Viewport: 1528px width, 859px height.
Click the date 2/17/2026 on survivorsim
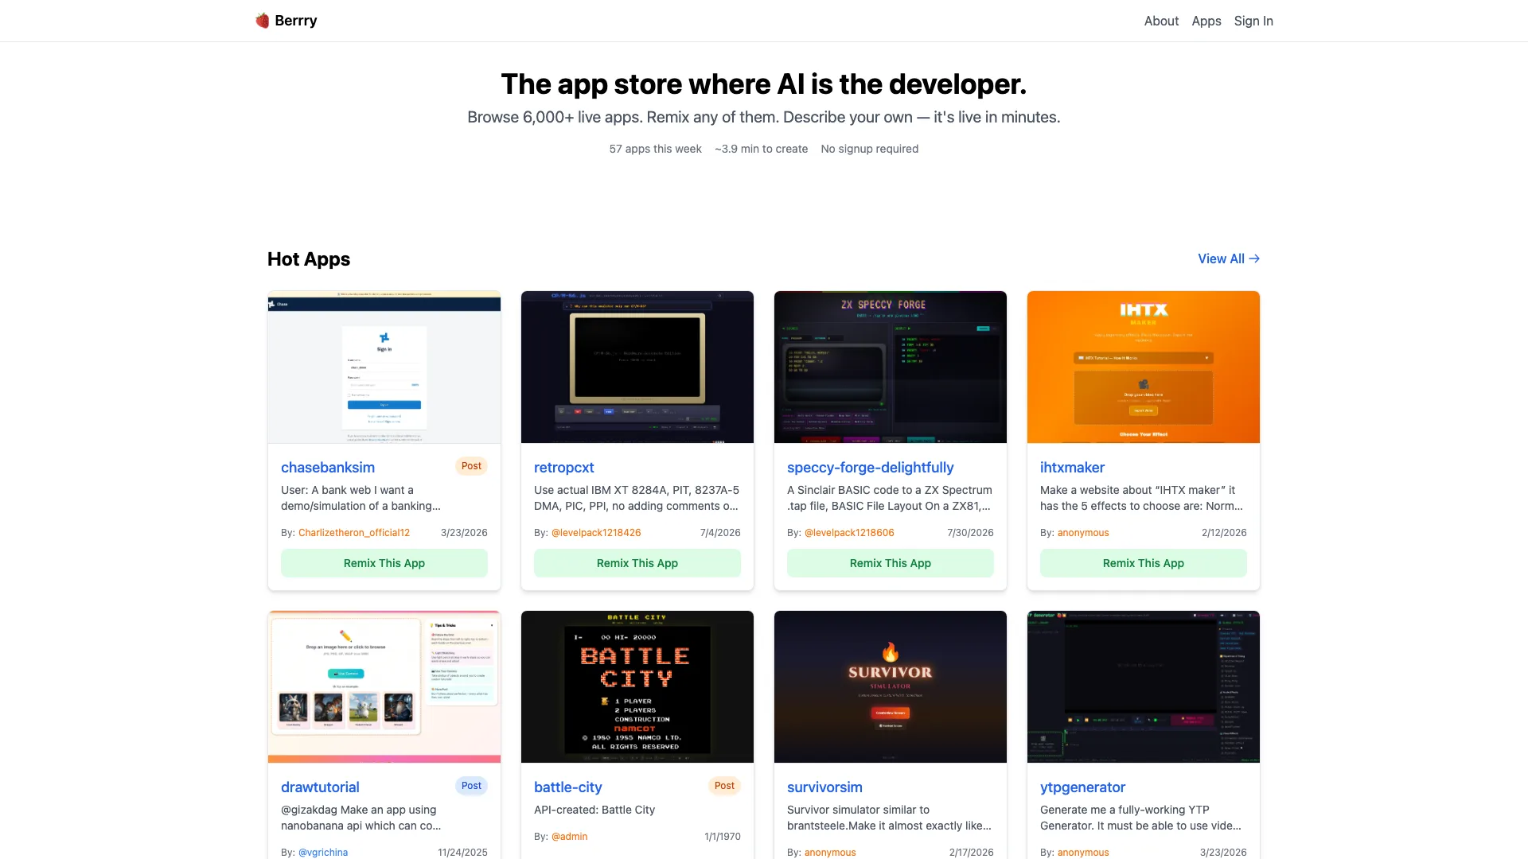pos(971,853)
